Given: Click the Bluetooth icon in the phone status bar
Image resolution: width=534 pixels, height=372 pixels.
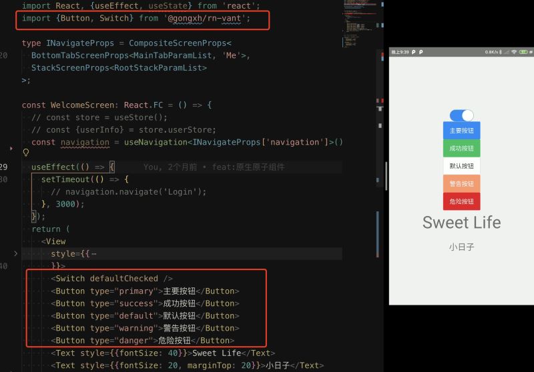Looking at the screenshot, I should 501,52.
